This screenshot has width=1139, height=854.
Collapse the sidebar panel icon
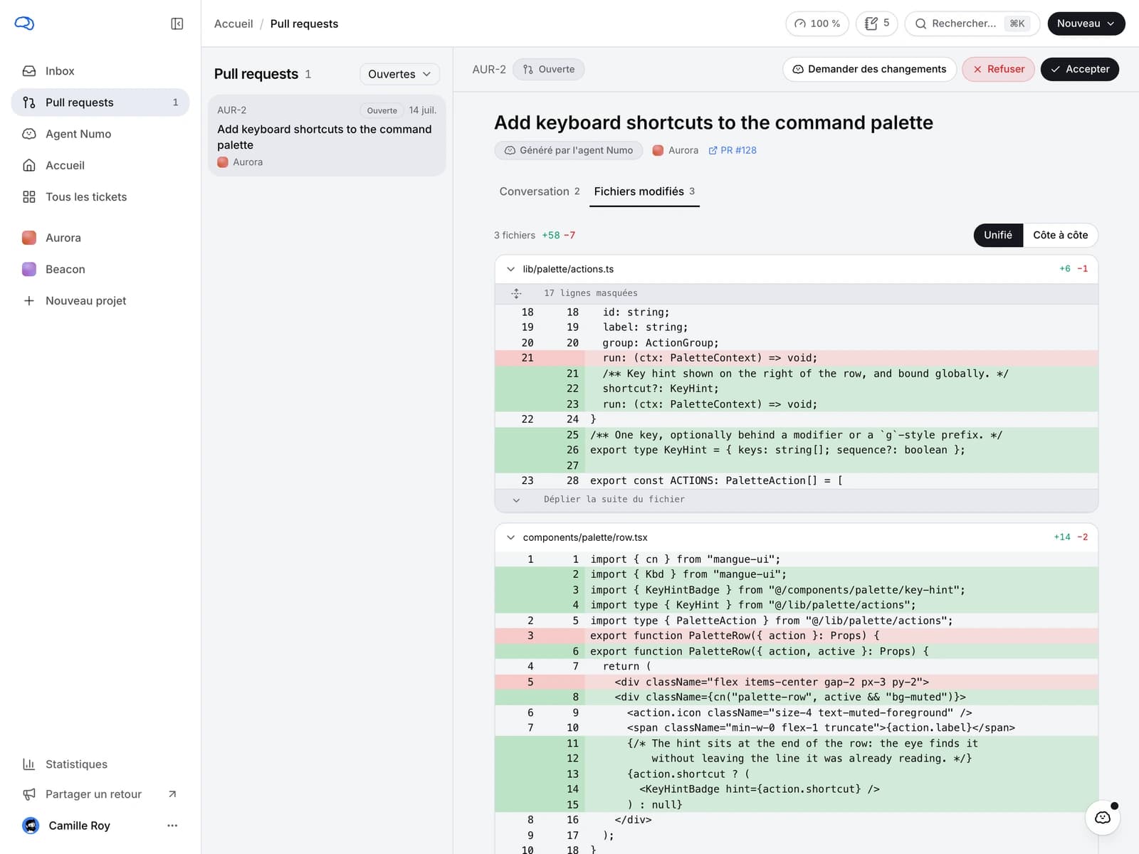coord(177,23)
